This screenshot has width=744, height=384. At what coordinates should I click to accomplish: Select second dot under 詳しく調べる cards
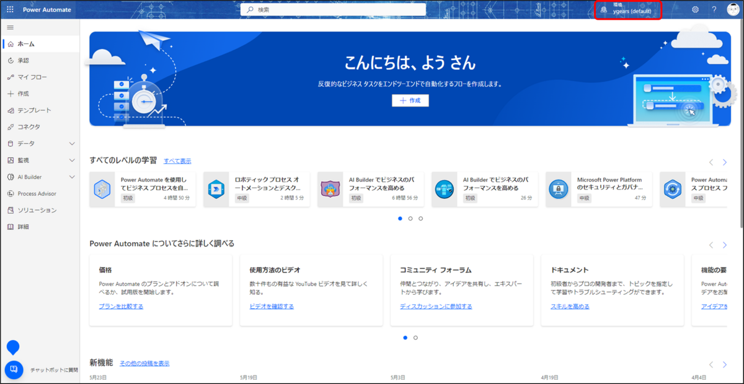click(x=415, y=338)
